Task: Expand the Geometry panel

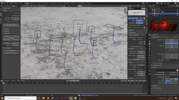Action: (x=6, y=31)
